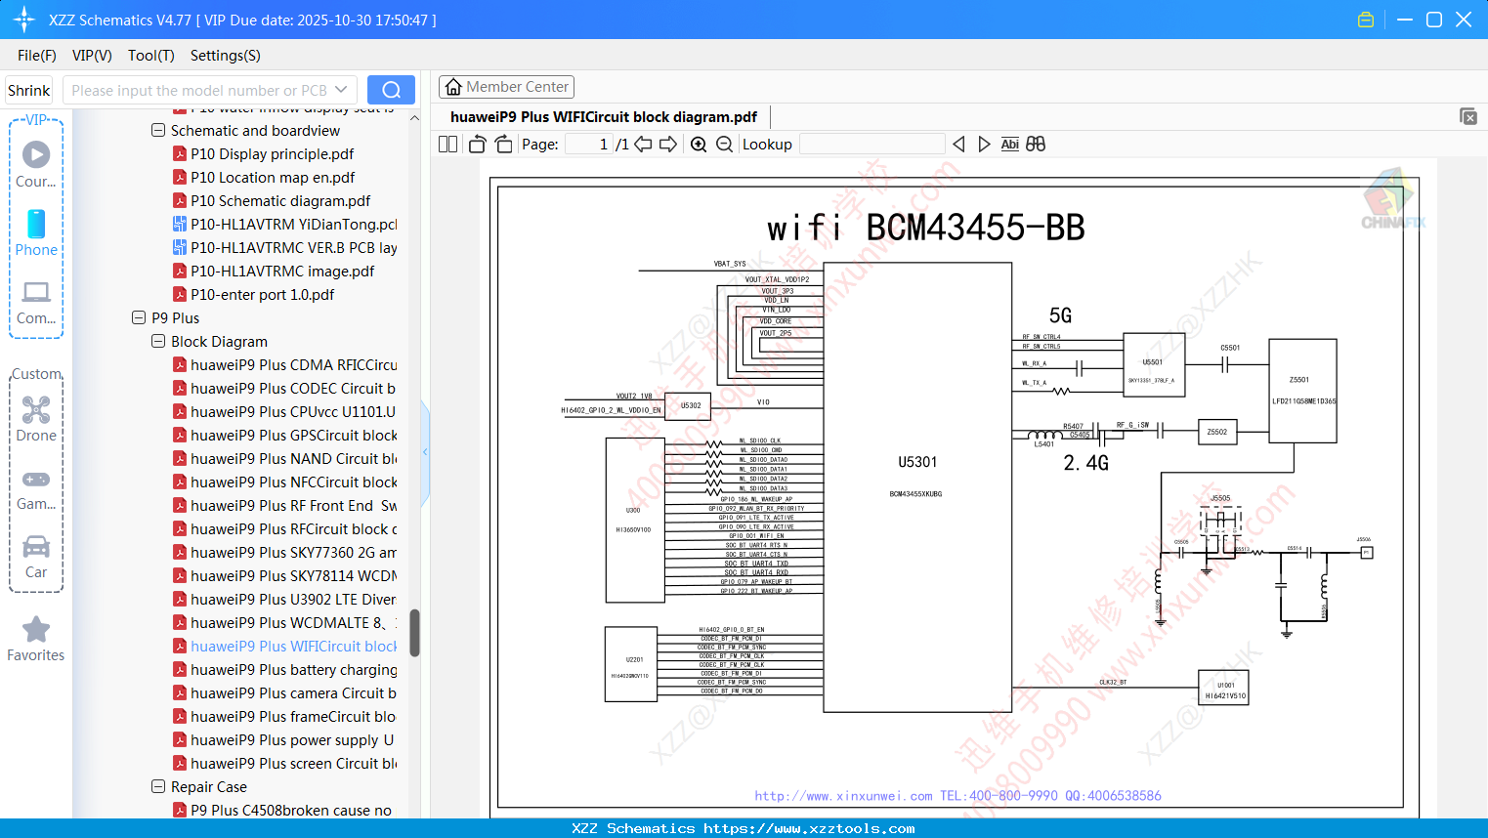This screenshot has width=1488, height=838.
Task: Click the model number search field
Action: [199, 90]
